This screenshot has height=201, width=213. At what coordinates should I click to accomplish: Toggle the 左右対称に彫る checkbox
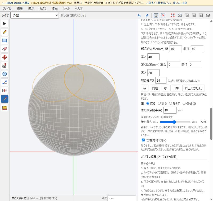[x=143, y=140]
